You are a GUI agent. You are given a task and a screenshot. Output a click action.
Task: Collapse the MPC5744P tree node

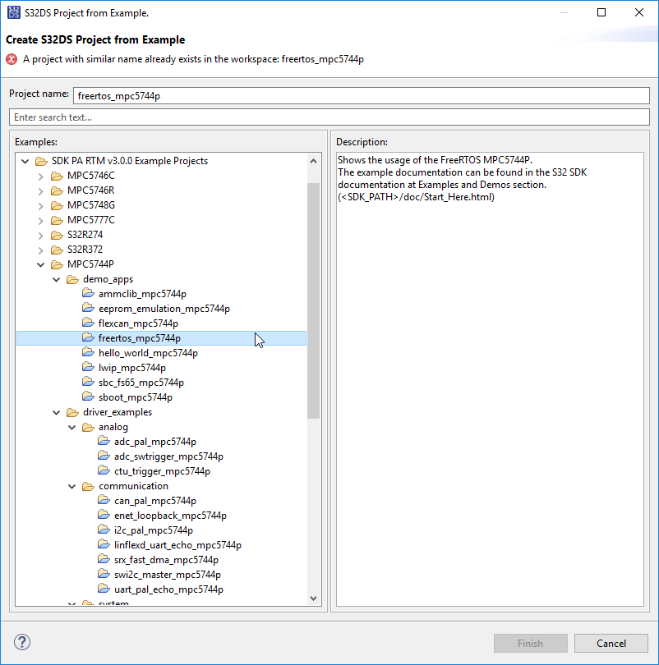point(41,264)
